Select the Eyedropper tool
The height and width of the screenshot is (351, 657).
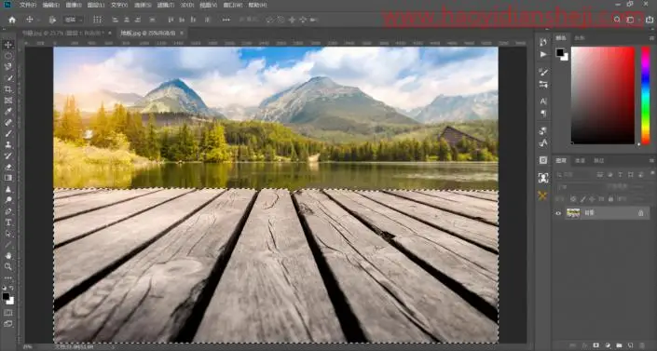click(x=8, y=112)
